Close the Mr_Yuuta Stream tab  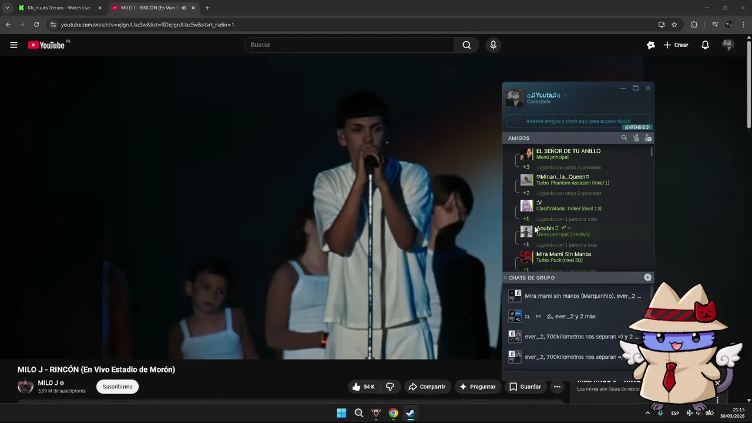(99, 8)
